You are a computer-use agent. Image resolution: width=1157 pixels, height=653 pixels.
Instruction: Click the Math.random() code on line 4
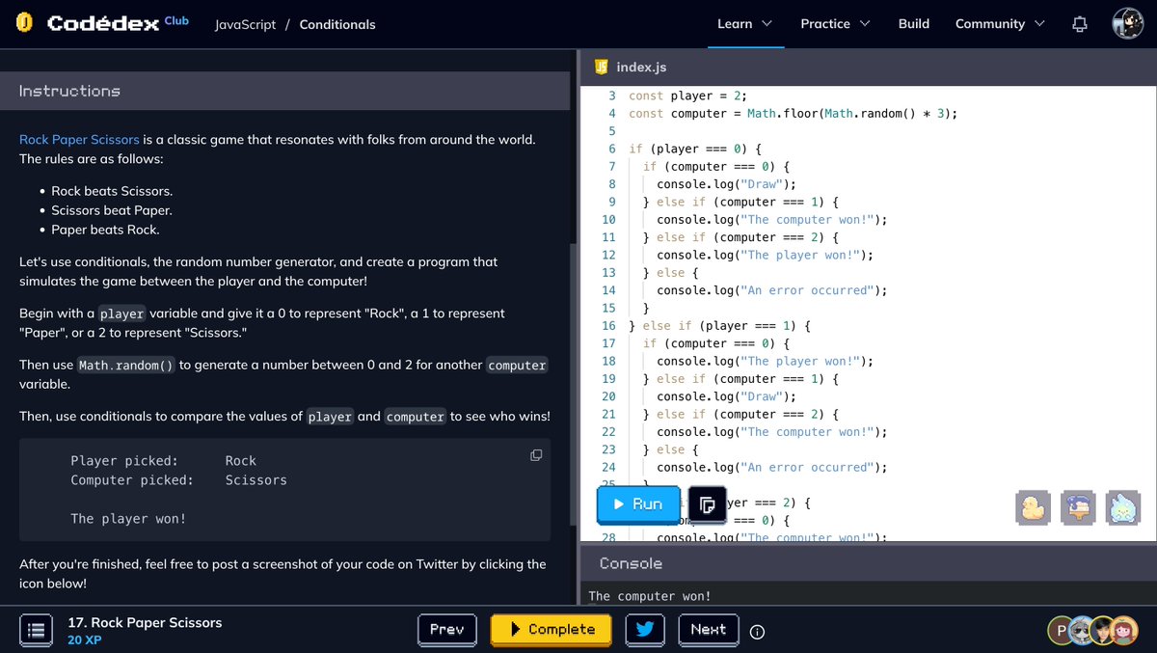click(x=873, y=114)
